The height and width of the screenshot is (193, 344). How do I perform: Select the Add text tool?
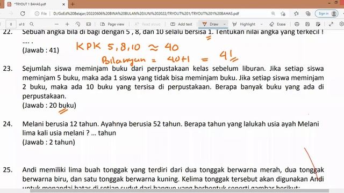[x=181, y=24]
